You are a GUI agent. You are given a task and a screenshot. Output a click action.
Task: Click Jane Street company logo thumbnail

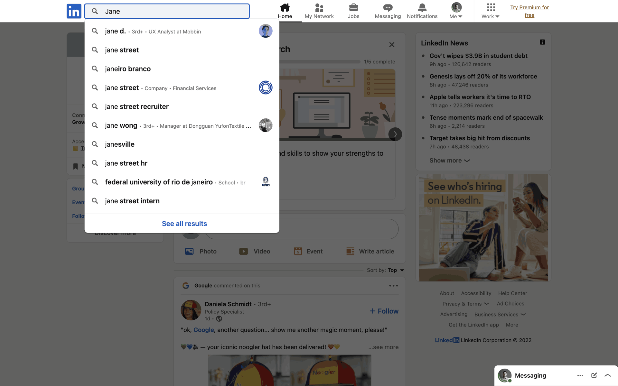(266, 87)
